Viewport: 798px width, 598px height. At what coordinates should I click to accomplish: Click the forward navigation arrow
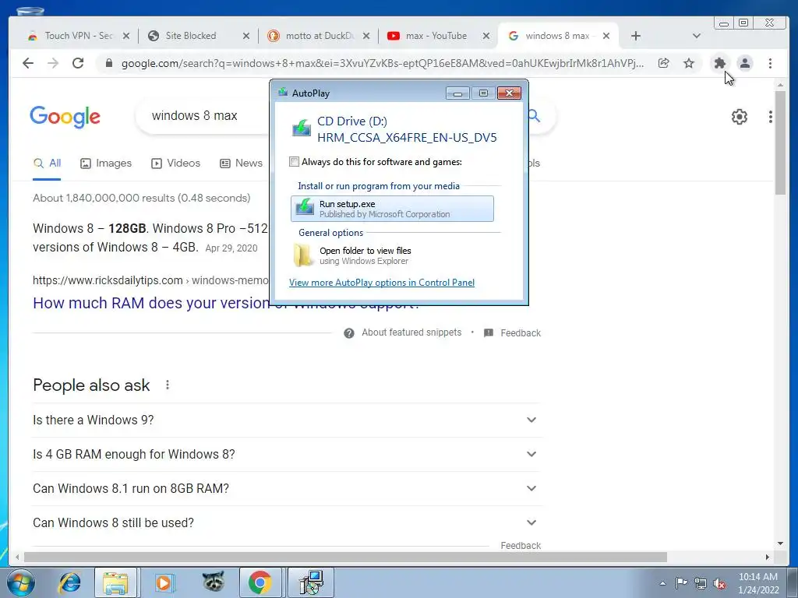coord(53,63)
